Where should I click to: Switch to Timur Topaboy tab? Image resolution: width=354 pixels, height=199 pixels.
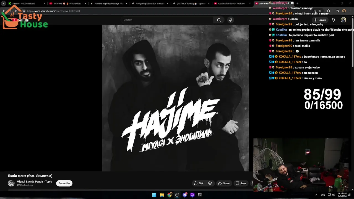point(191,4)
